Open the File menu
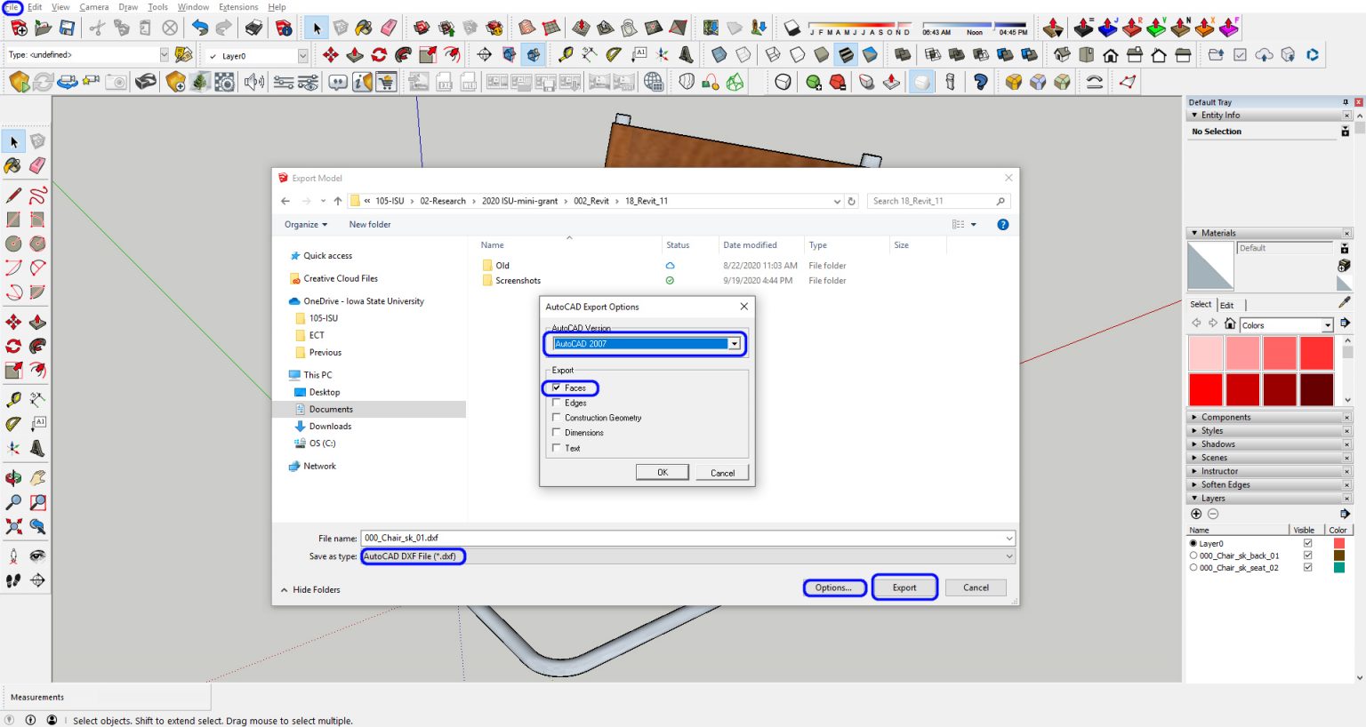 11,7
